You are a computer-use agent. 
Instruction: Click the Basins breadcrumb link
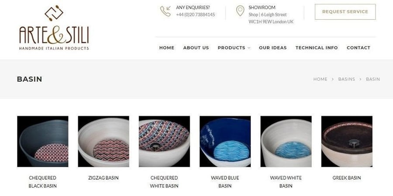click(x=346, y=79)
